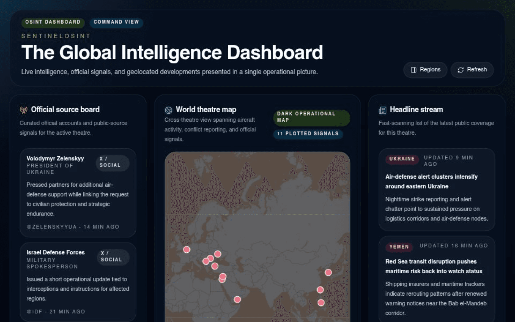Screen dimensions: 515x322
Task: Click the Official source board heading
Action: 65,110
